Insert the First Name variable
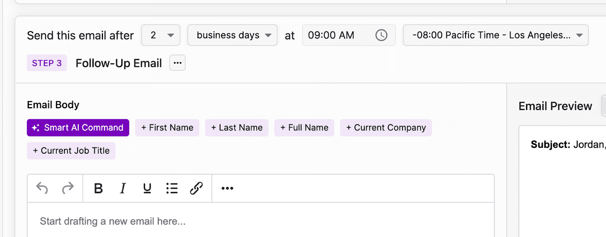This screenshot has height=237, width=606. click(167, 128)
